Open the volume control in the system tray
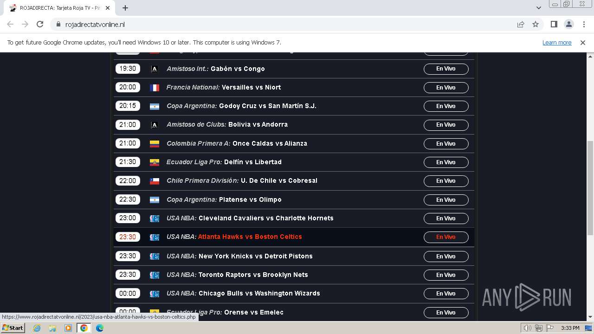 point(528,328)
